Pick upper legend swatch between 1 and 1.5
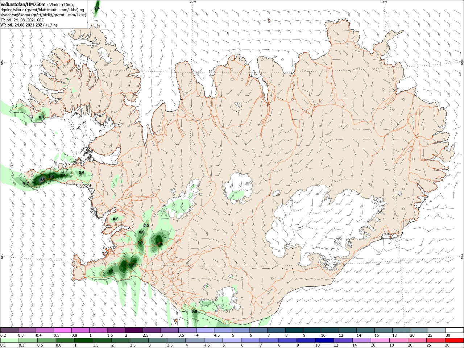Viewport: 464px width, 348px height. pos(98,330)
